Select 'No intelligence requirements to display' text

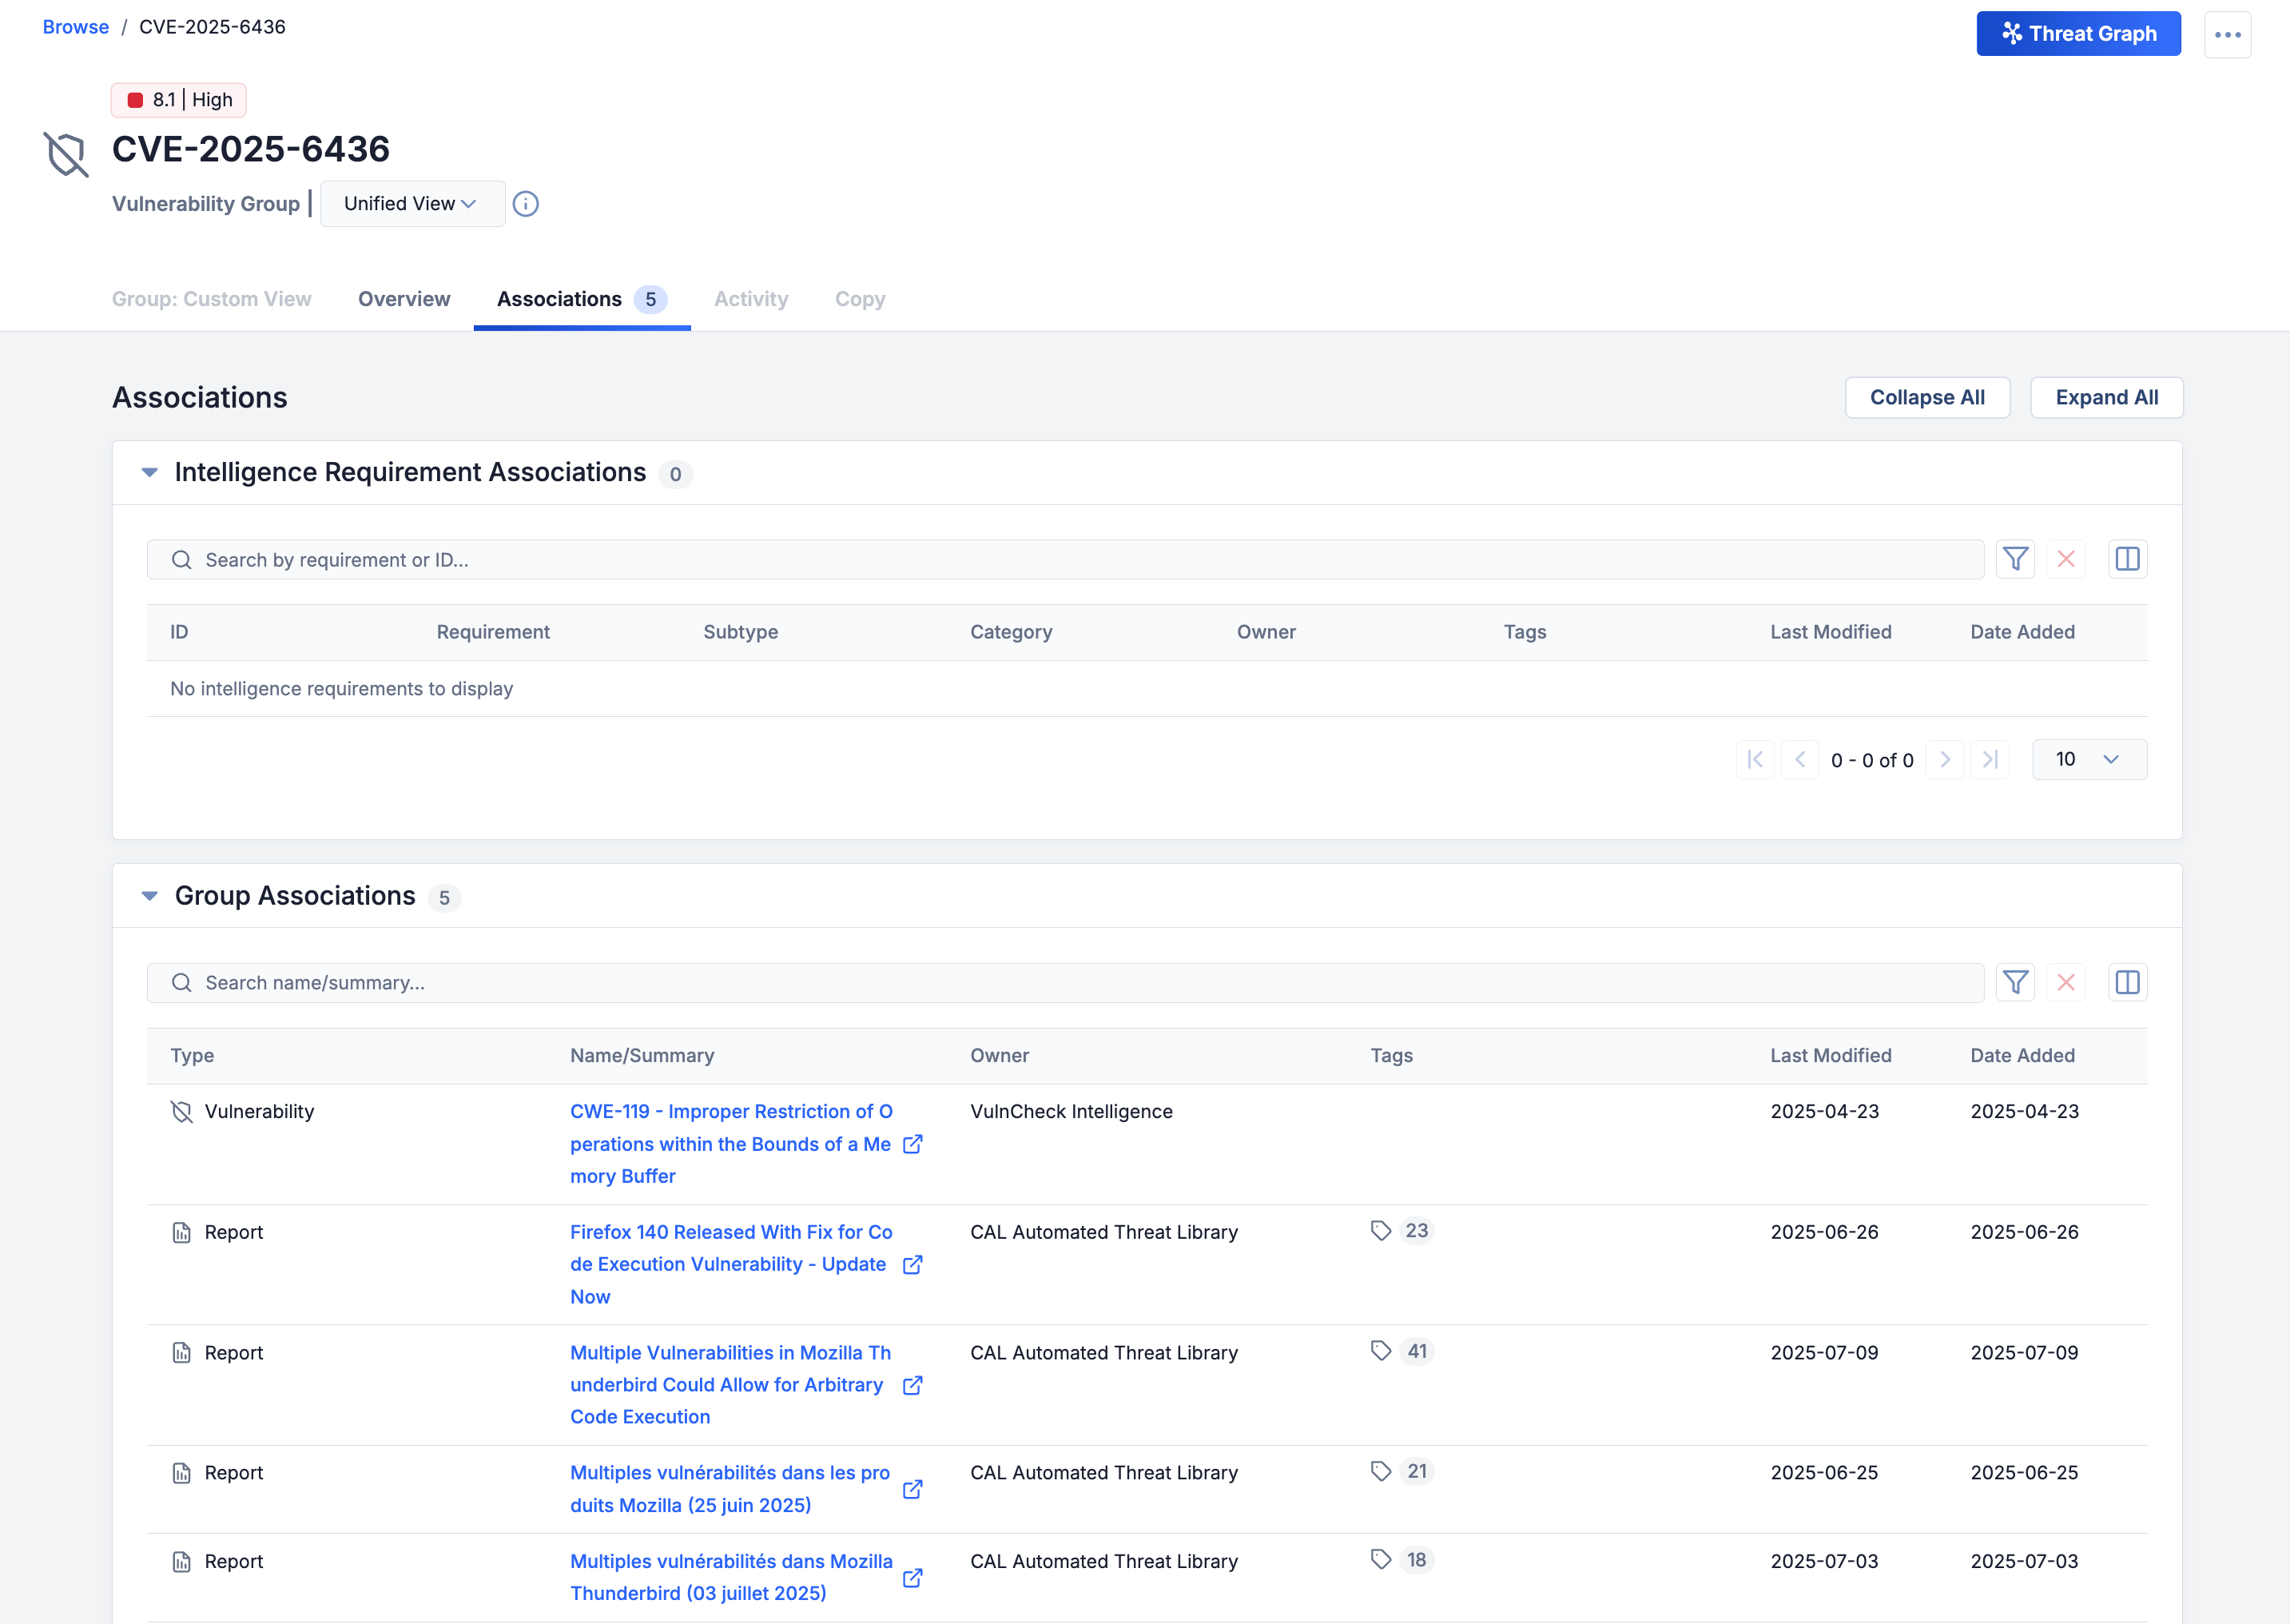[x=341, y=689]
